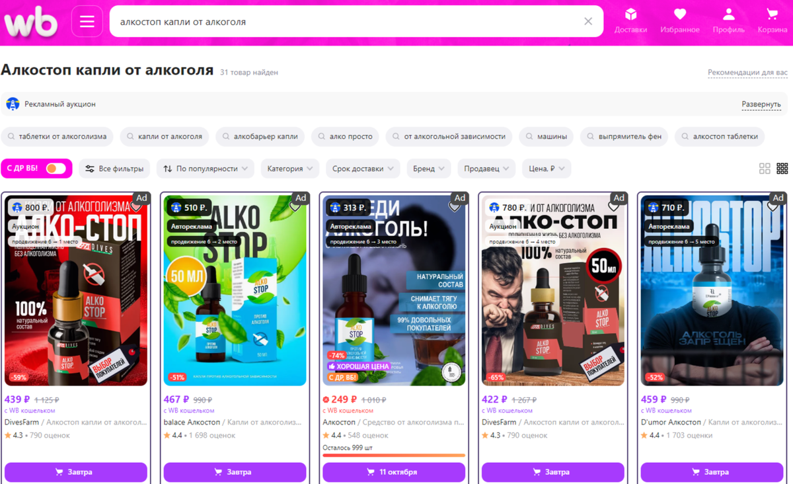Select search suggestion капли от алкоголя
This screenshot has width=793, height=484.
point(165,137)
